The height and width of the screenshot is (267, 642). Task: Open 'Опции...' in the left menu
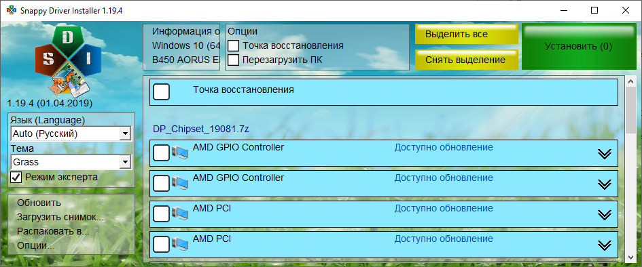click(x=36, y=246)
